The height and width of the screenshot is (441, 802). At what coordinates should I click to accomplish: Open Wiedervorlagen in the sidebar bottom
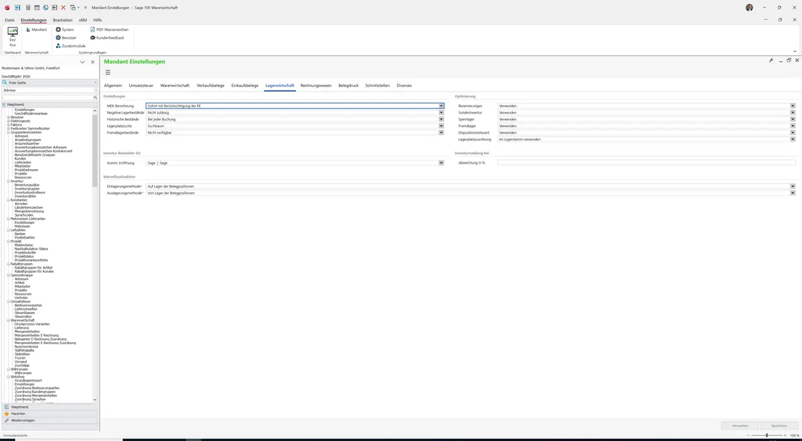pos(49,420)
